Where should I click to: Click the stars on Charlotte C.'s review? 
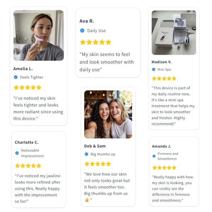click(x=28, y=165)
